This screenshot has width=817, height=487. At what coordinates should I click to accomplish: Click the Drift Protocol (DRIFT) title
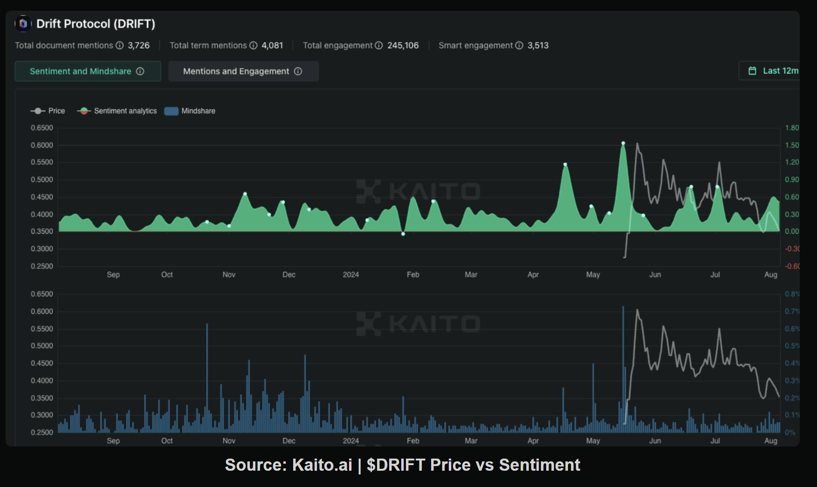click(x=96, y=24)
